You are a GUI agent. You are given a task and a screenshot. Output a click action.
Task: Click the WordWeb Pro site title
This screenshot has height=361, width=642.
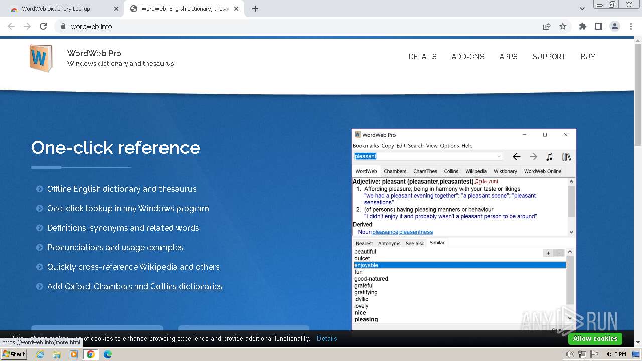point(94,53)
